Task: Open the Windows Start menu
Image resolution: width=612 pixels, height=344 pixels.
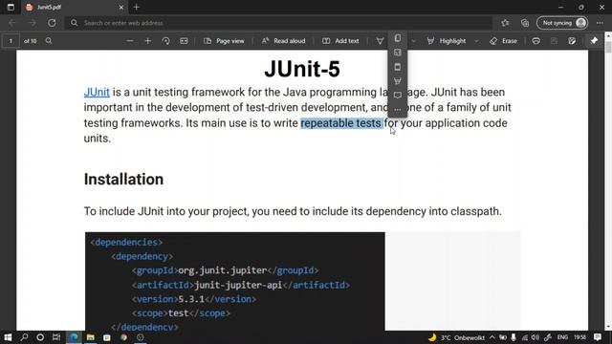Action: click(8, 337)
